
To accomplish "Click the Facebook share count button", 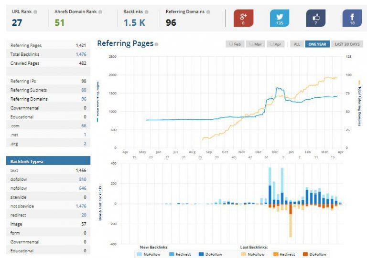I will (352, 18).
